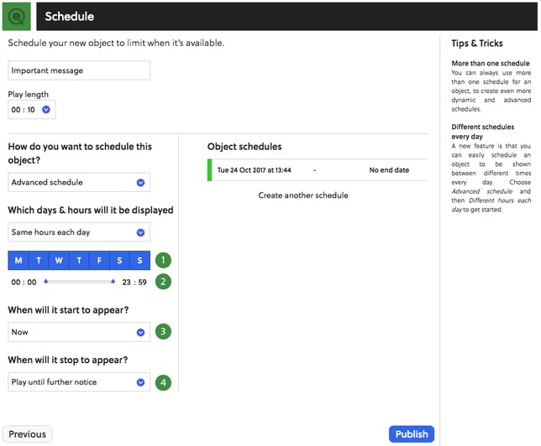The image size is (541, 446).
Task: Open the Advanced schedule dropdown
Action: click(79, 182)
